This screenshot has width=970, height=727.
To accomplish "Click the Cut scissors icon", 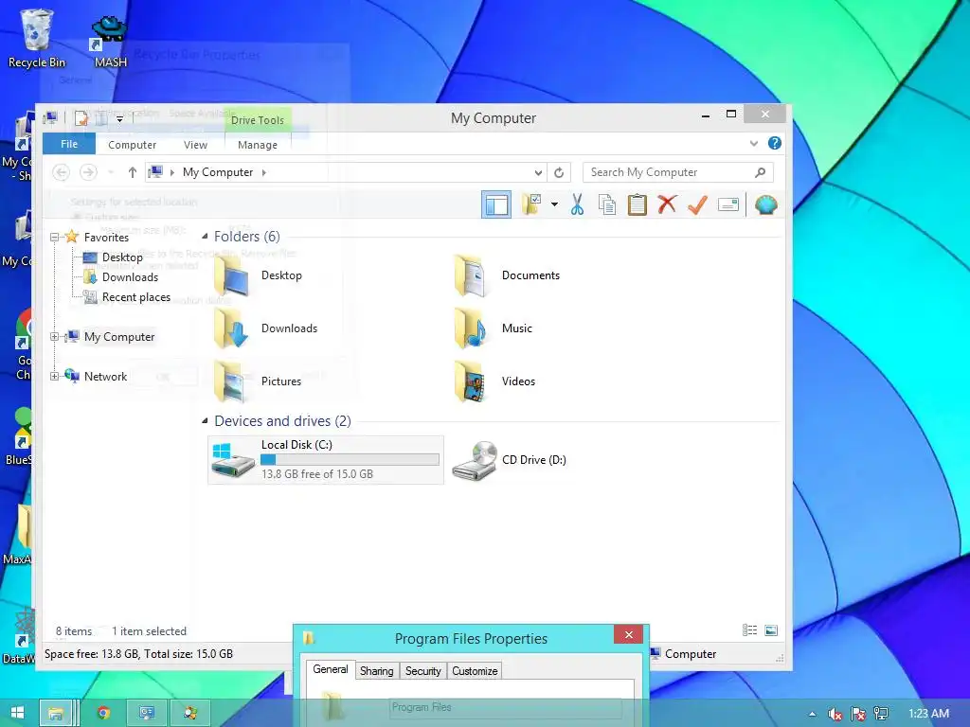I will pyautogui.click(x=577, y=204).
